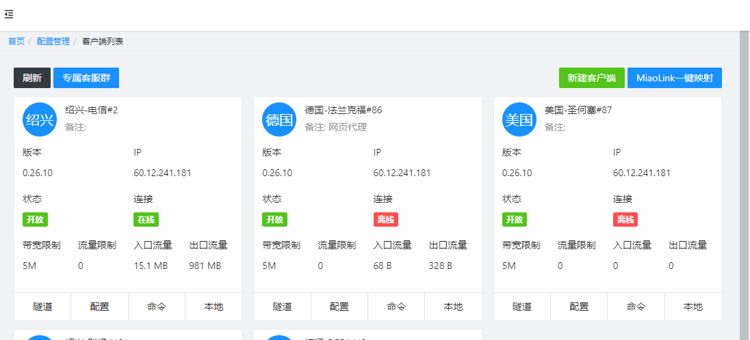
Task: Open 配置 tab for 美国-圣何塞#87
Action: [x=579, y=307]
